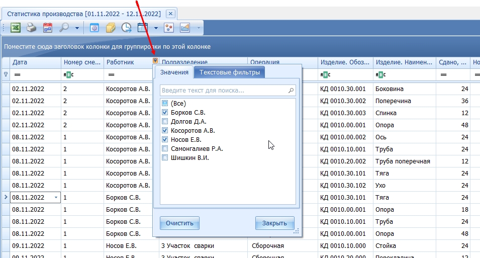The image size is (480, 258).
Task: Switch to the Значения tab
Action: pyautogui.click(x=174, y=72)
